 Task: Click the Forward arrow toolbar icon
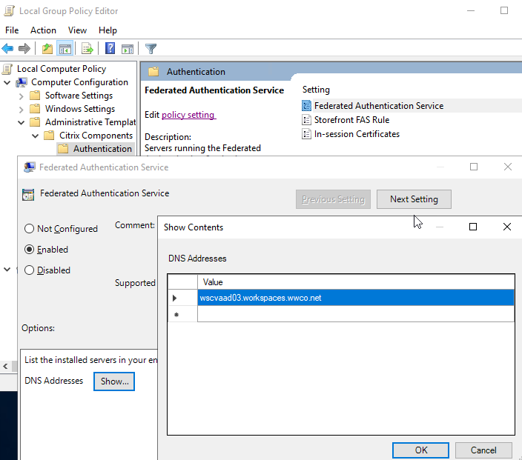tap(24, 49)
